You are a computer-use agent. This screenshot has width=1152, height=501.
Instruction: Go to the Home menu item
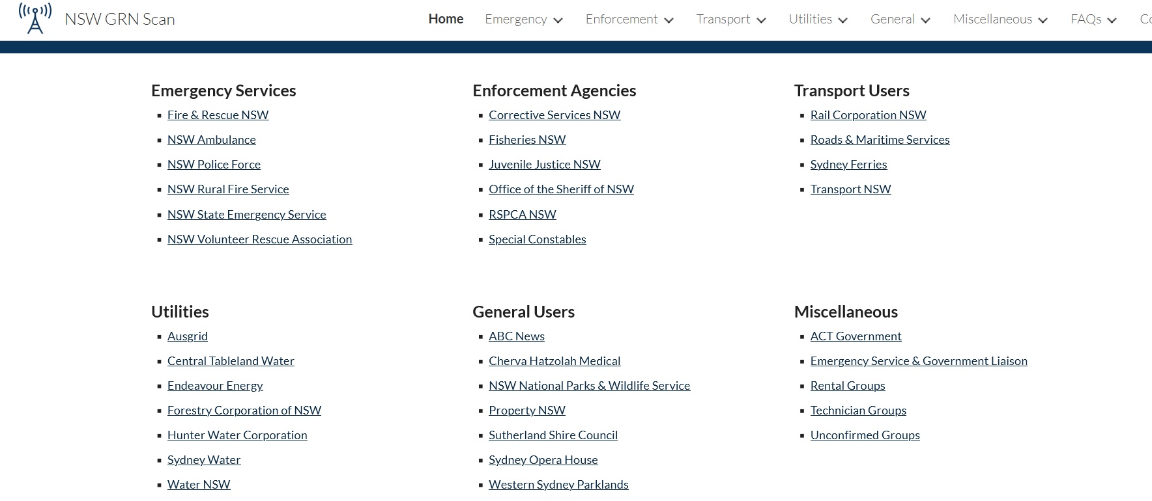point(446,19)
